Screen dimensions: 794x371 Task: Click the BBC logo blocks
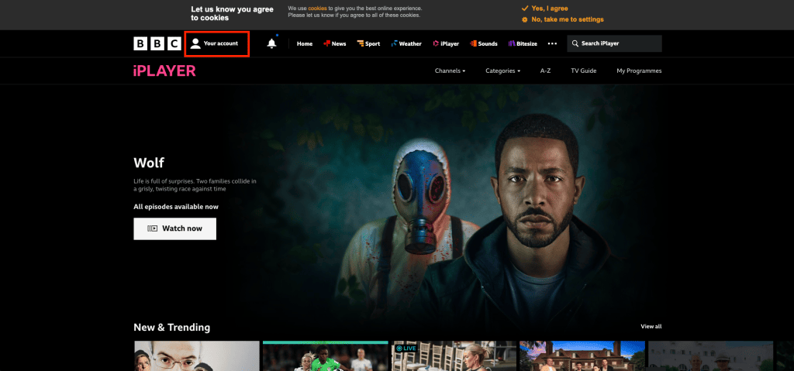[x=157, y=43]
